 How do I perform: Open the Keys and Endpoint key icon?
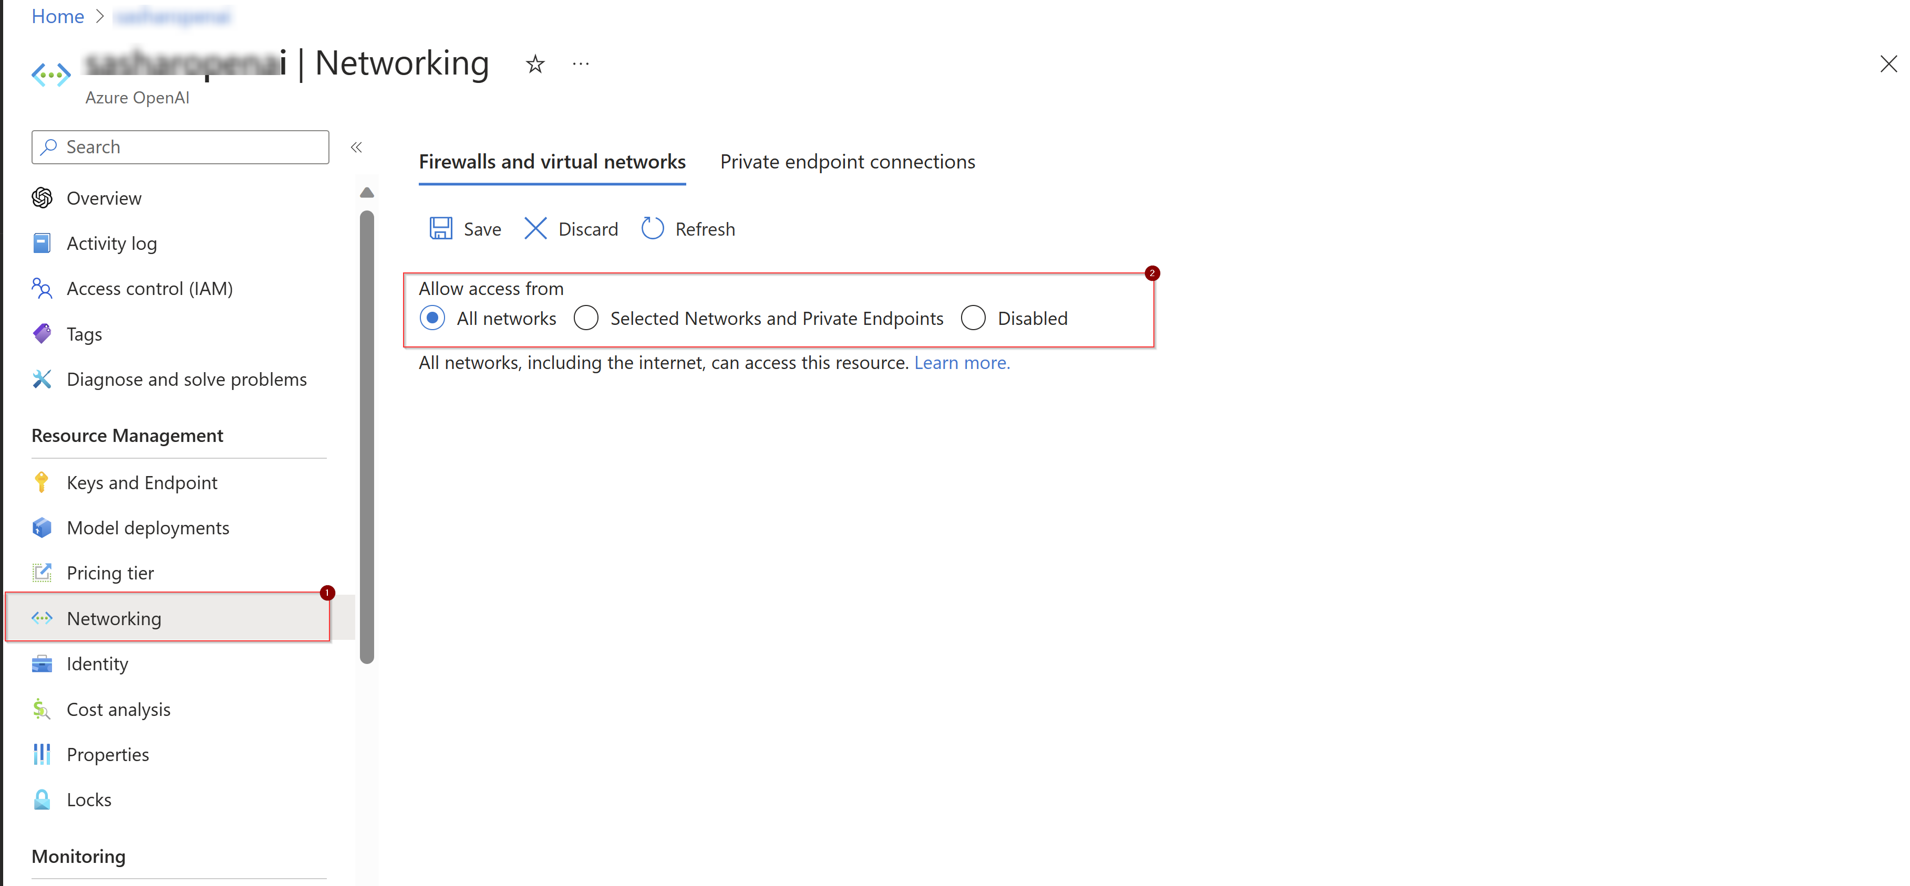[42, 482]
